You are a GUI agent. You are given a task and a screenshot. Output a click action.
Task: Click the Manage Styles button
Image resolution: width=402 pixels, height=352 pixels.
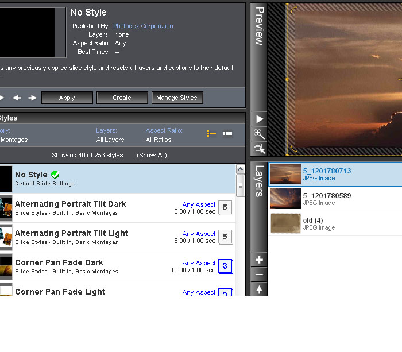[x=176, y=98]
